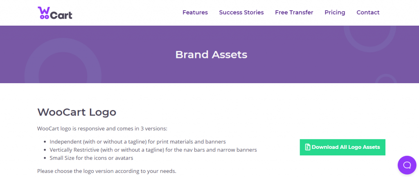Open the Pricing page

tap(335, 13)
